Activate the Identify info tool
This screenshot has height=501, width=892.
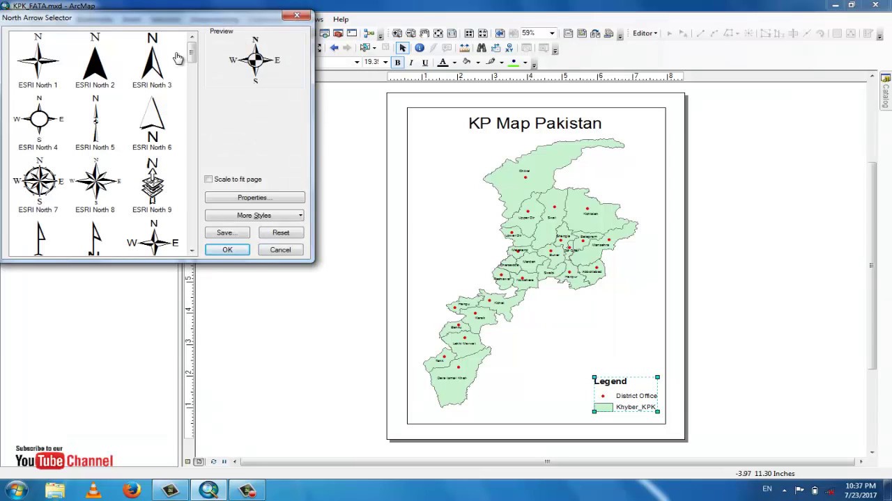point(420,48)
